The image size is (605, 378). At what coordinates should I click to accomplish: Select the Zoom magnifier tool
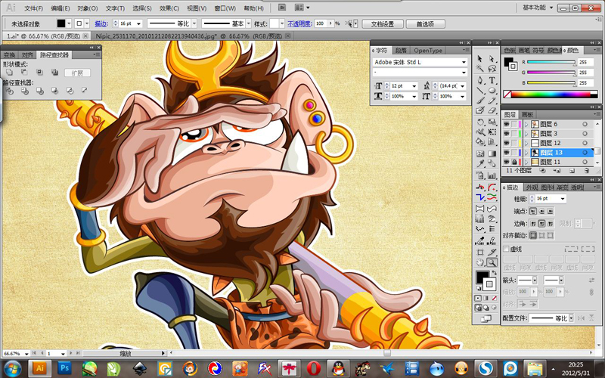tap(492, 262)
